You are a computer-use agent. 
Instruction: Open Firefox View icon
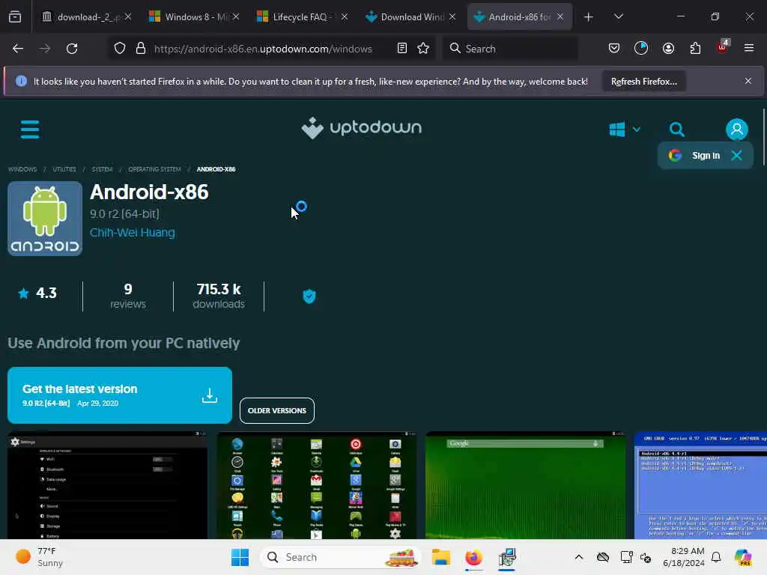tap(15, 17)
